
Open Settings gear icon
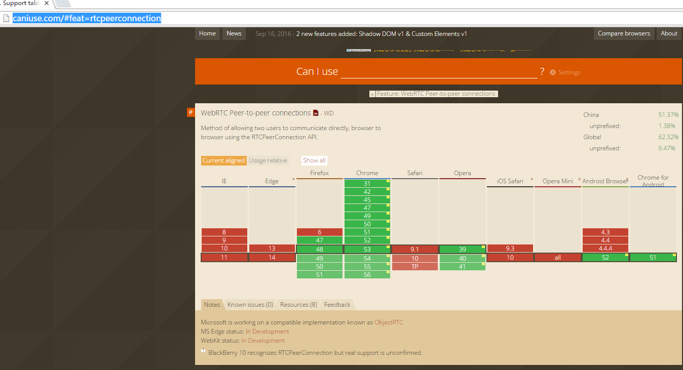[553, 72]
